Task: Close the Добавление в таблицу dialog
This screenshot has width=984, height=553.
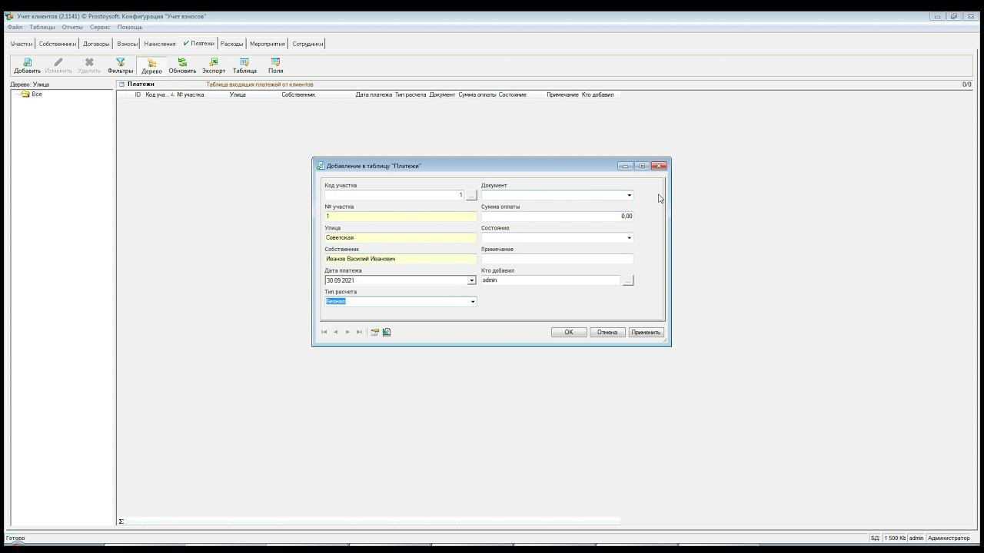Action: click(659, 166)
